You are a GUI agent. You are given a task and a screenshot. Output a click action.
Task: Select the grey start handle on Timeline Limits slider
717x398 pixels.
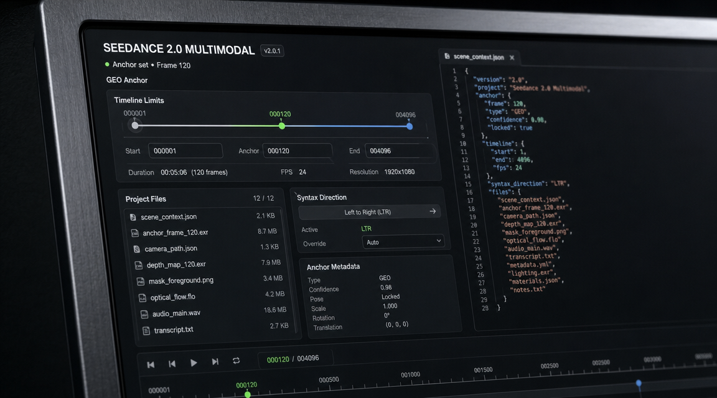coord(135,125)
